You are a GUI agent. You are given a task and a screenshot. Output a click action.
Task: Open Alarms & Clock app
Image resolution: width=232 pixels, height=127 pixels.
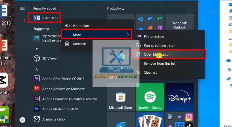tap(53, 119)
